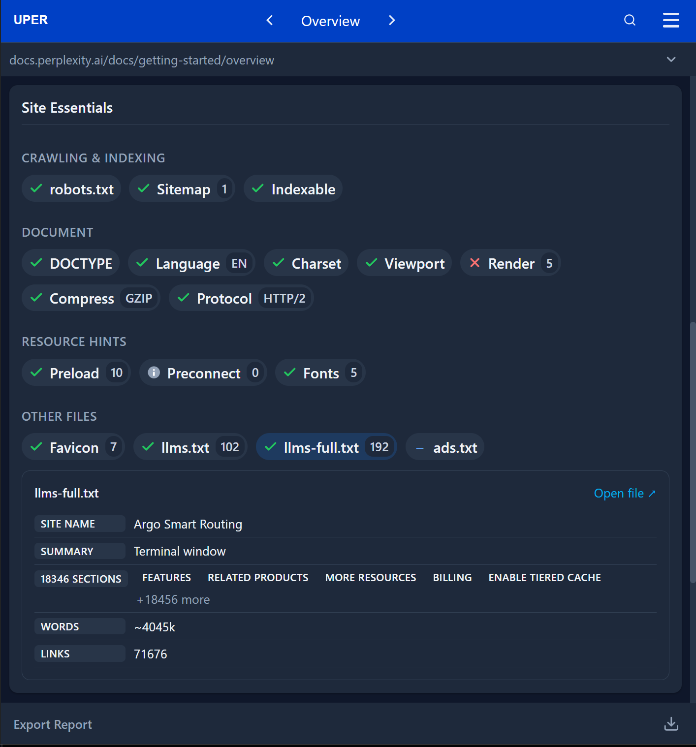The image size is (696, 747).
Task: Click the +18456 more sections indicator
Action: point(173,599)
